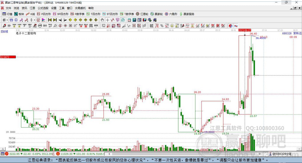The width and height of the screenshot is (302, 163).
Task: Toggle the pink-purple flag chart icon
Action: click(x=44, y=20)
